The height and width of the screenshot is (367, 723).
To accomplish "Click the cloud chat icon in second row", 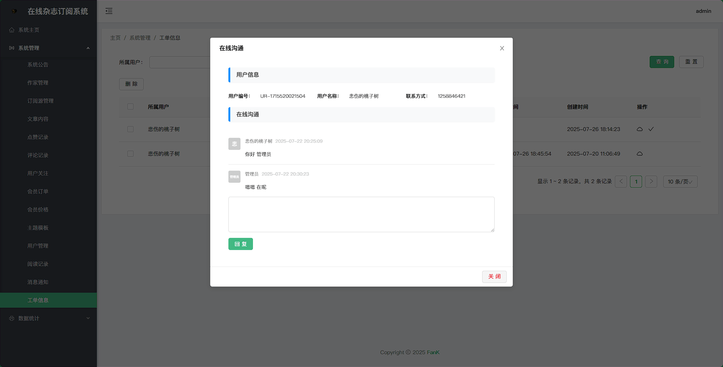I will click(639, 154).
